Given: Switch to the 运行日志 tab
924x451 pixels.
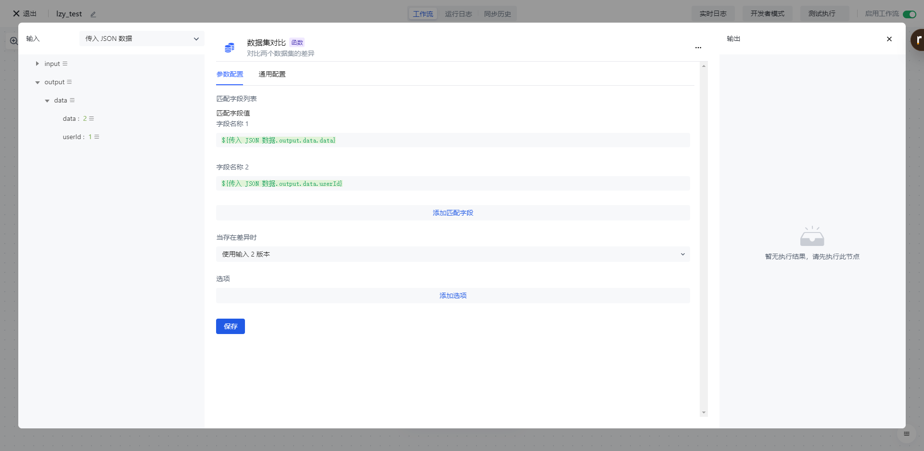Looking at the screenshot, I should tap(458, 14).
